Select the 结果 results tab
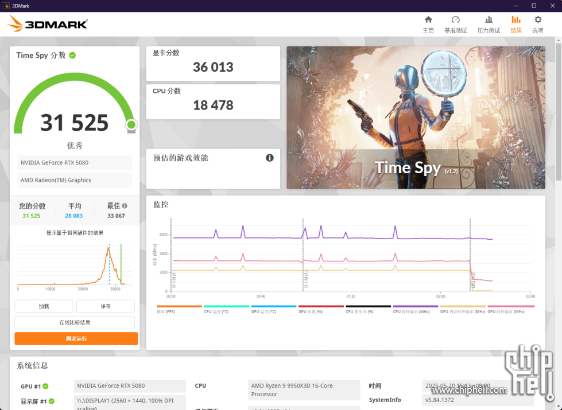Image resolution: width=562 pixels, height=410 pixels. pyautogui.click(x=516, y=24)
